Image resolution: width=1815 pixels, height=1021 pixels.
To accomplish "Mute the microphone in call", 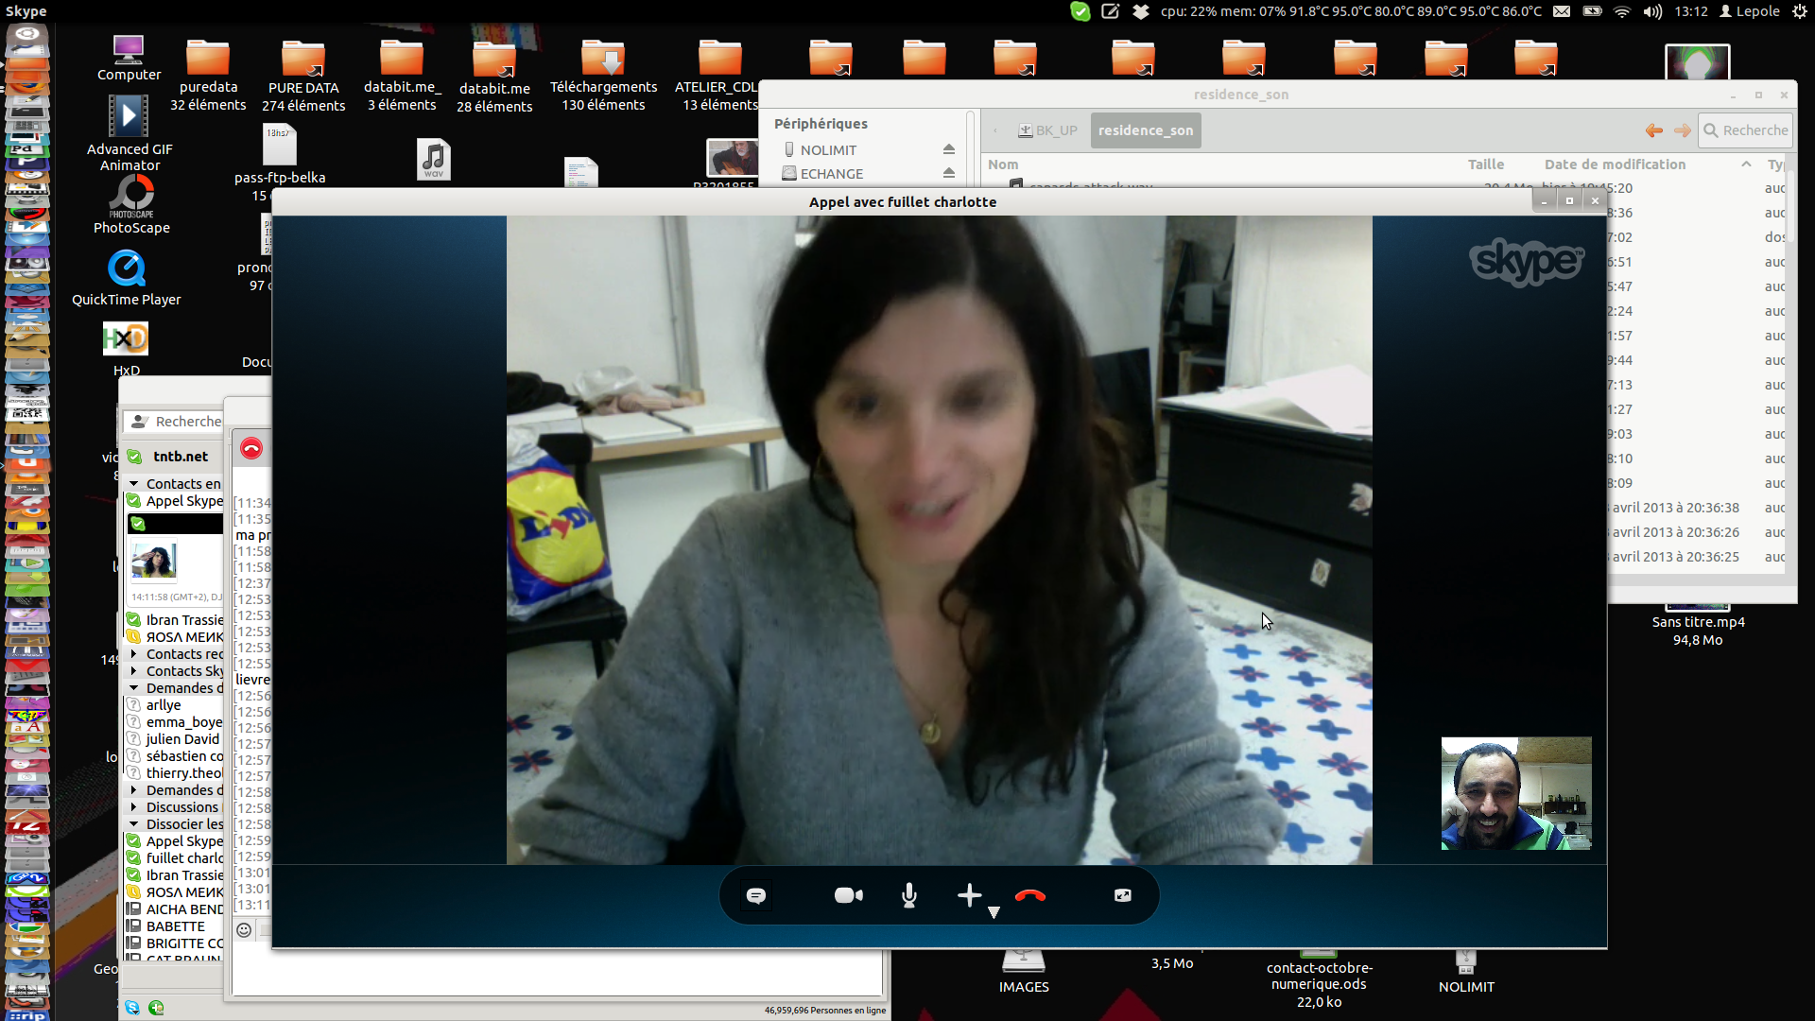I will [x=909, y=895].
